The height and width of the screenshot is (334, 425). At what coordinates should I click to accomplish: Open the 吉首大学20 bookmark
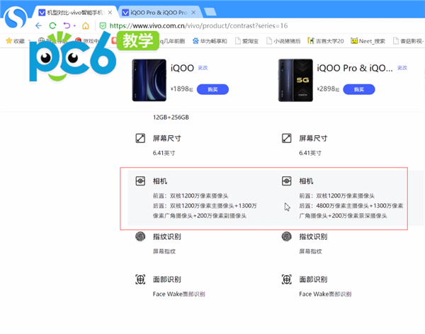(x=326, y=41)
